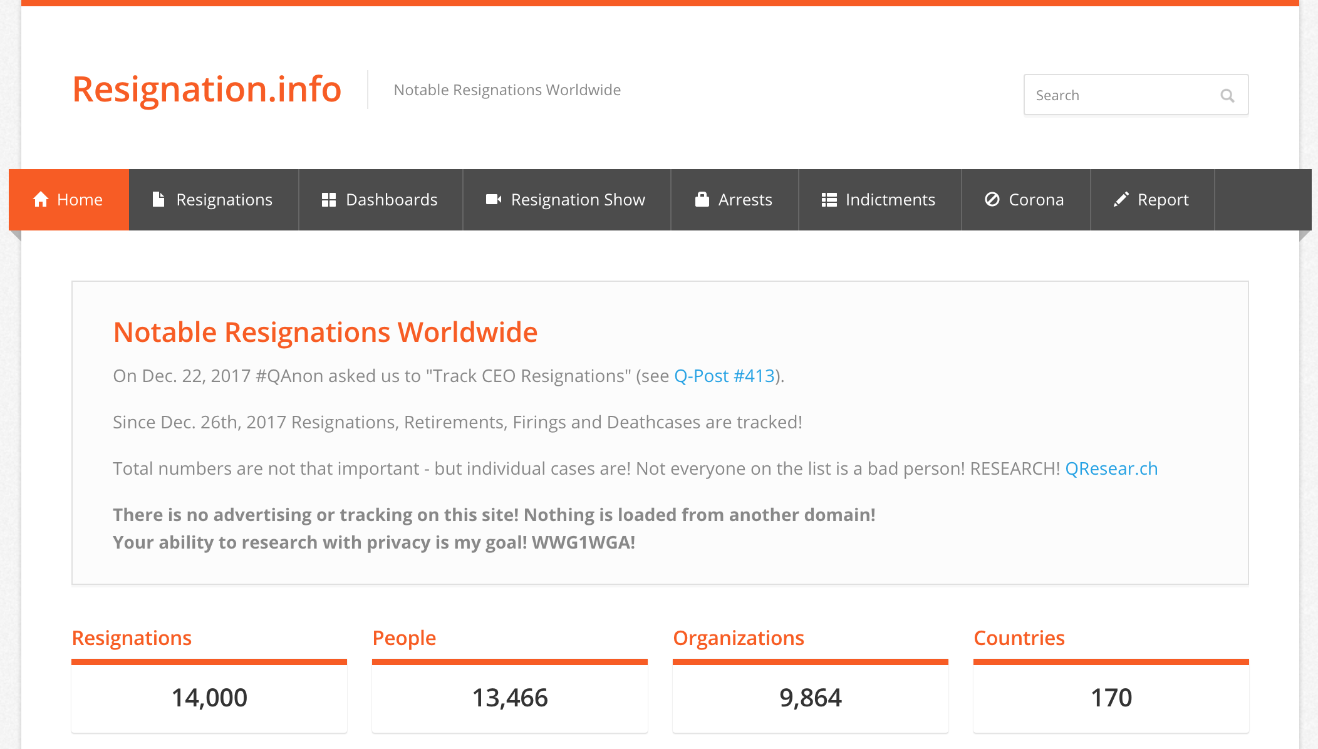This screenshot has height=749, width=1318.
Task: Open the QResear.ch link
Action: [x=1111, y=468]
